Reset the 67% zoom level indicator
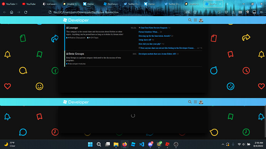 [187, 12]
